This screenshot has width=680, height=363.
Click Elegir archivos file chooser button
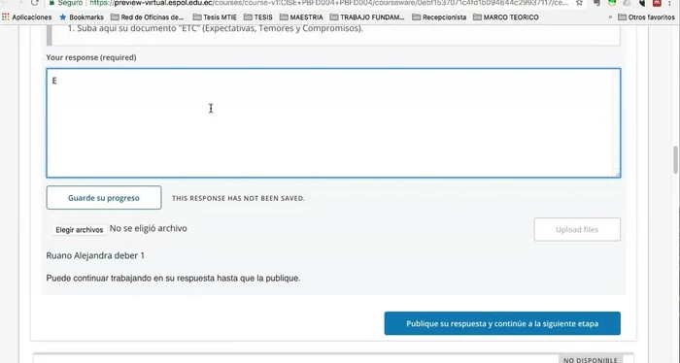point(80,230)
